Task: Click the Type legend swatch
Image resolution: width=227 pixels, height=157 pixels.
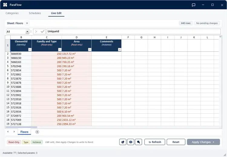Action: pos(26,142)
